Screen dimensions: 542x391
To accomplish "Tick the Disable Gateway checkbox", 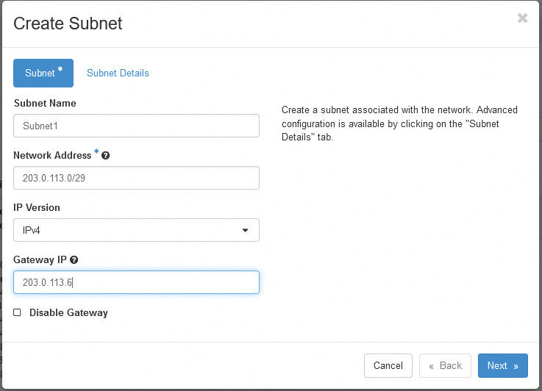I will click(17, 312).
